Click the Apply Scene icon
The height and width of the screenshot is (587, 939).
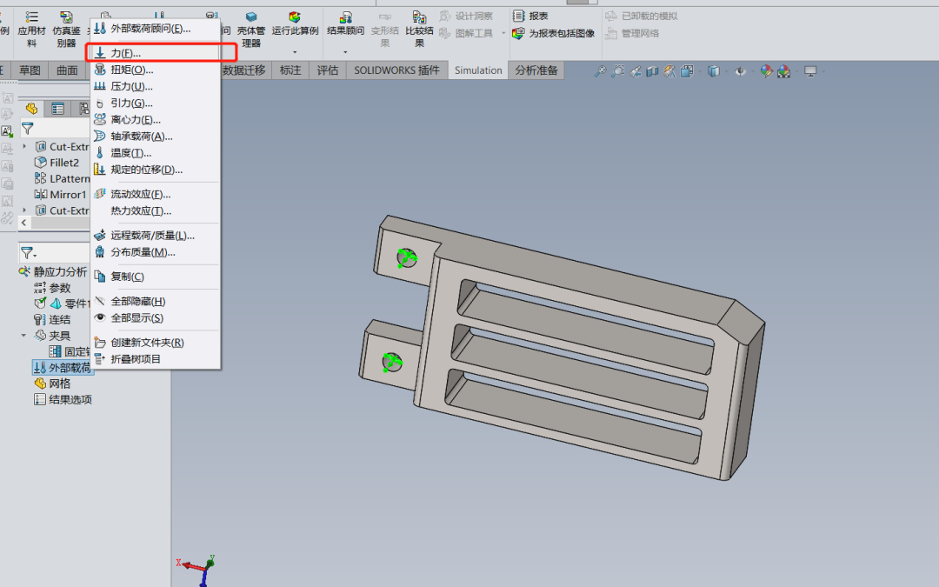pyautogui.click(x=783, y=71)
